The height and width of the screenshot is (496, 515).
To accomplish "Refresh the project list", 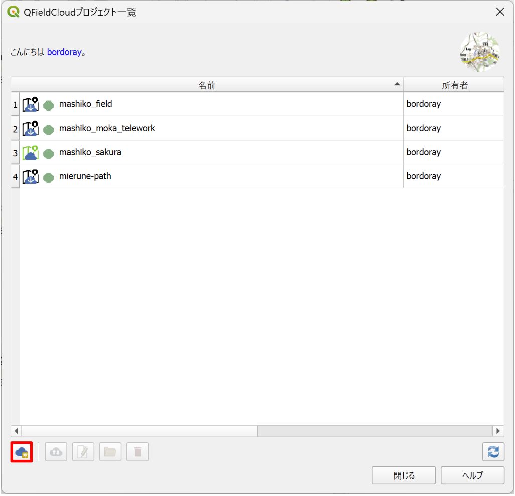I will click(493, 453).
